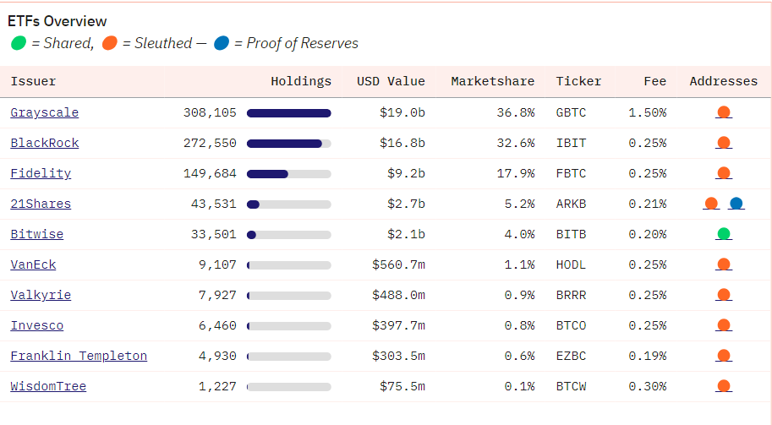Image resolution: width=772 pixels, height=425 pixels.
Task: Click Fidelity's holdings progress bar
Action: click(x=288, y=174)
